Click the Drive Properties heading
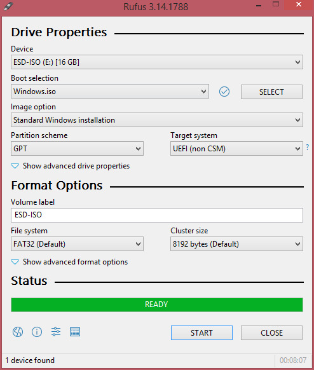 (59, 32)
